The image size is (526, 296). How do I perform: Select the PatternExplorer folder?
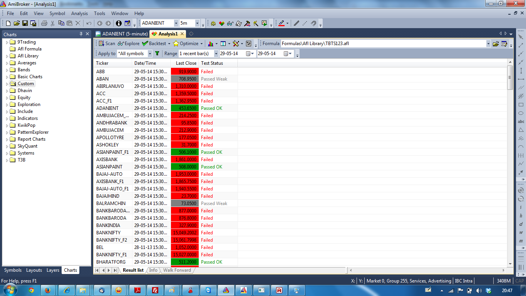[33, 132]
